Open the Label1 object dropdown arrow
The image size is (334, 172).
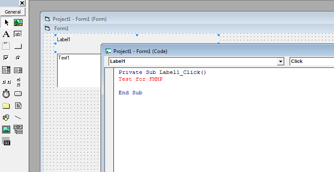pos(280,62)
